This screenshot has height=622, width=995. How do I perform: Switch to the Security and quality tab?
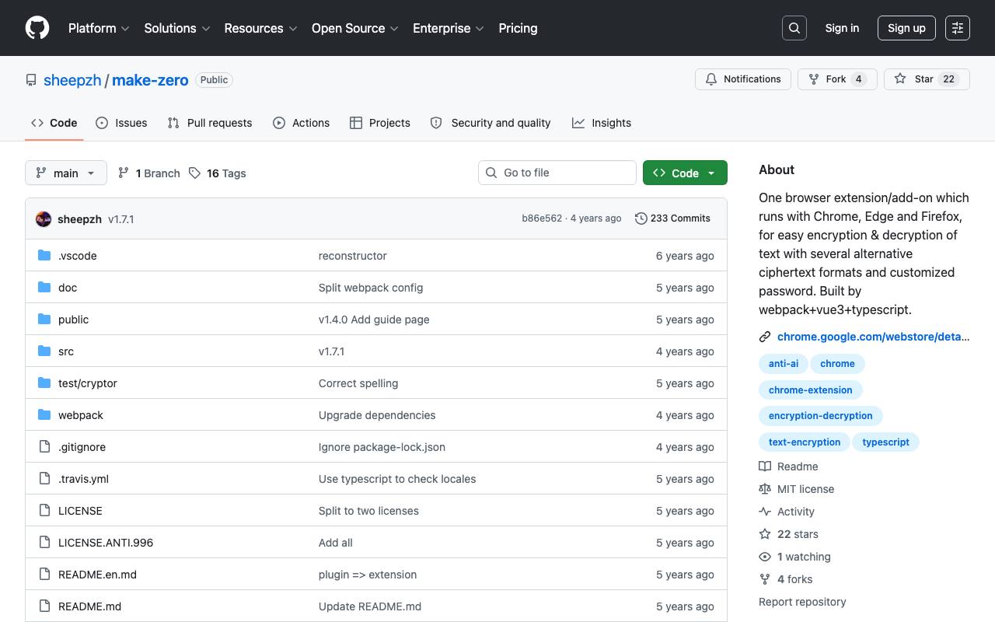(491, 123)
